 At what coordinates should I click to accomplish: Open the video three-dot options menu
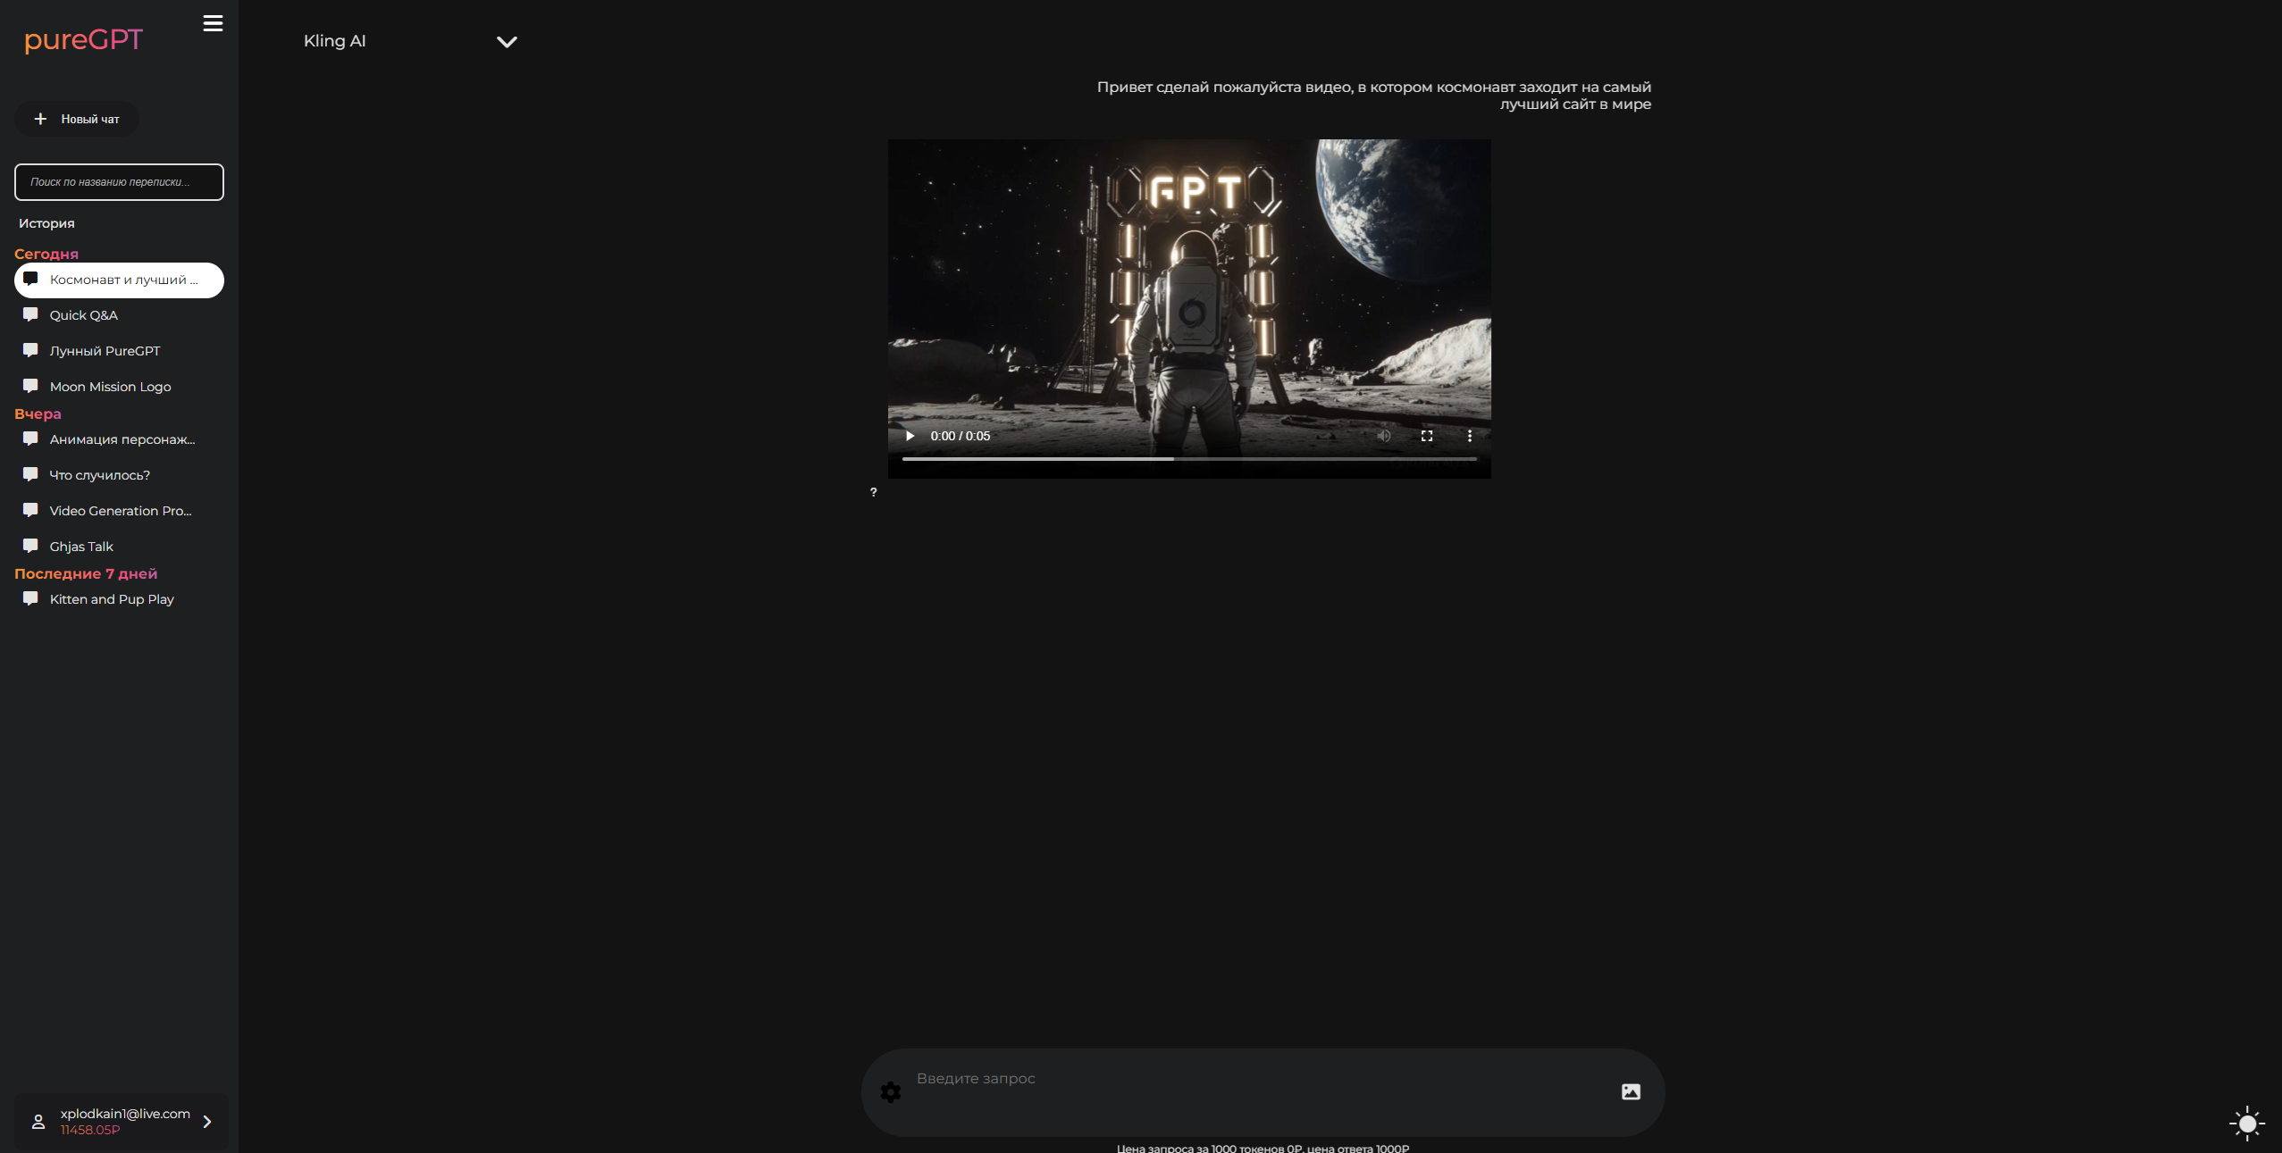click(1470, 436)
